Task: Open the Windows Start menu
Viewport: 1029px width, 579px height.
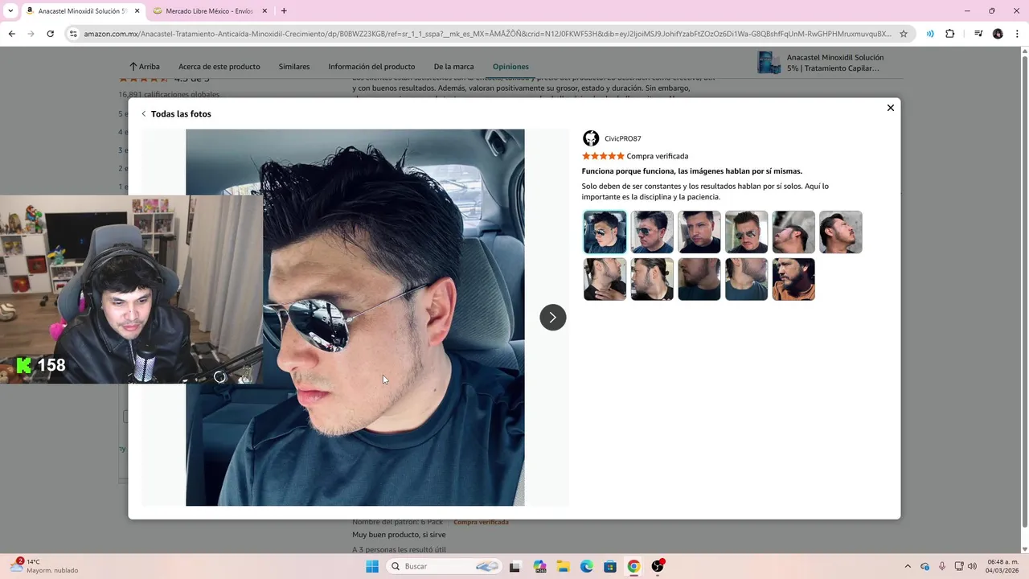Action: pos(372,566)
